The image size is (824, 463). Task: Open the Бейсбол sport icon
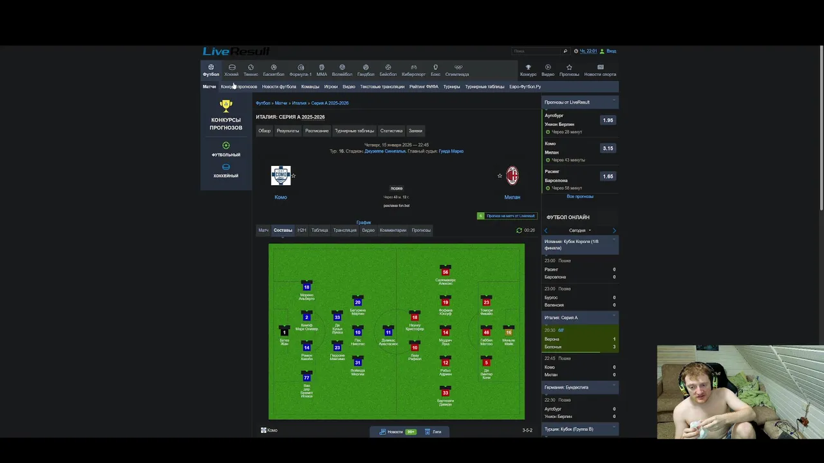click(x=388, y=70)
